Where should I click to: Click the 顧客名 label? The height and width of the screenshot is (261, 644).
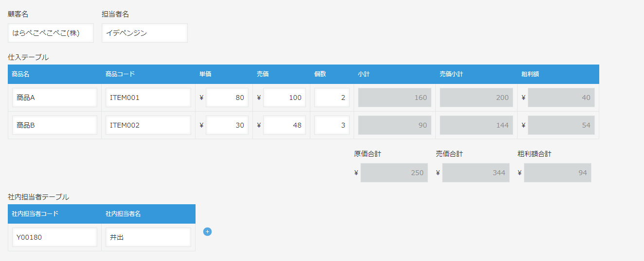coord(18,15)
